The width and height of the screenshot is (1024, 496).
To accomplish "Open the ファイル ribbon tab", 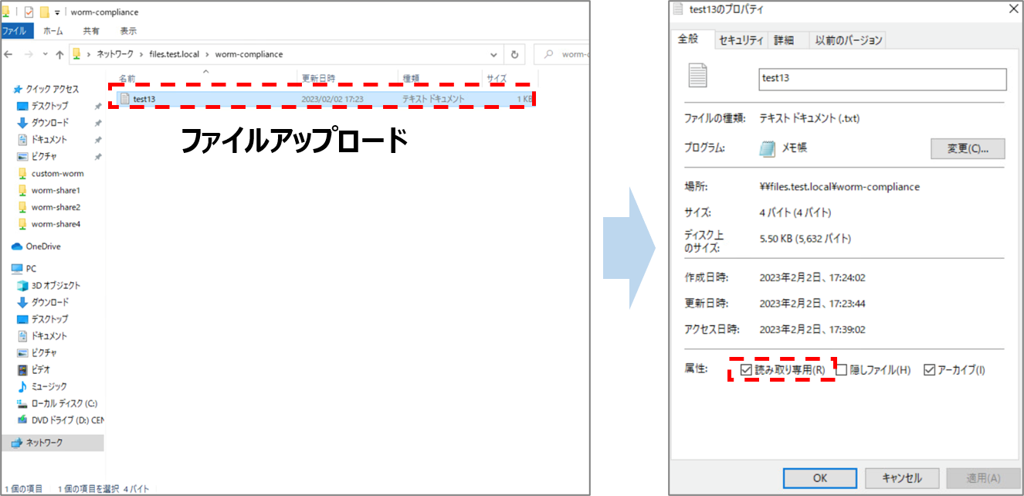I will (15, 31).
